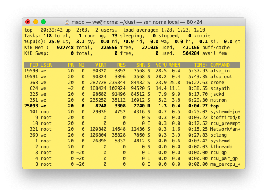Click the TIME+ column header
Image resolution: width=271 pixels, height=190 pixels.
[x=201, y=65]
